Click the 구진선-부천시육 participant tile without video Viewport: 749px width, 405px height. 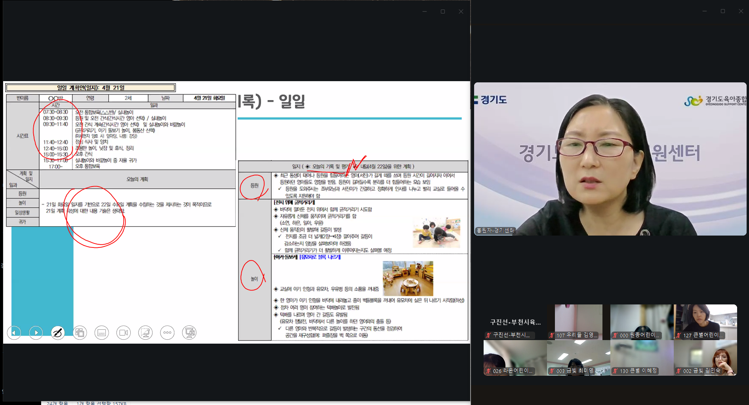[x=515, y=322]
